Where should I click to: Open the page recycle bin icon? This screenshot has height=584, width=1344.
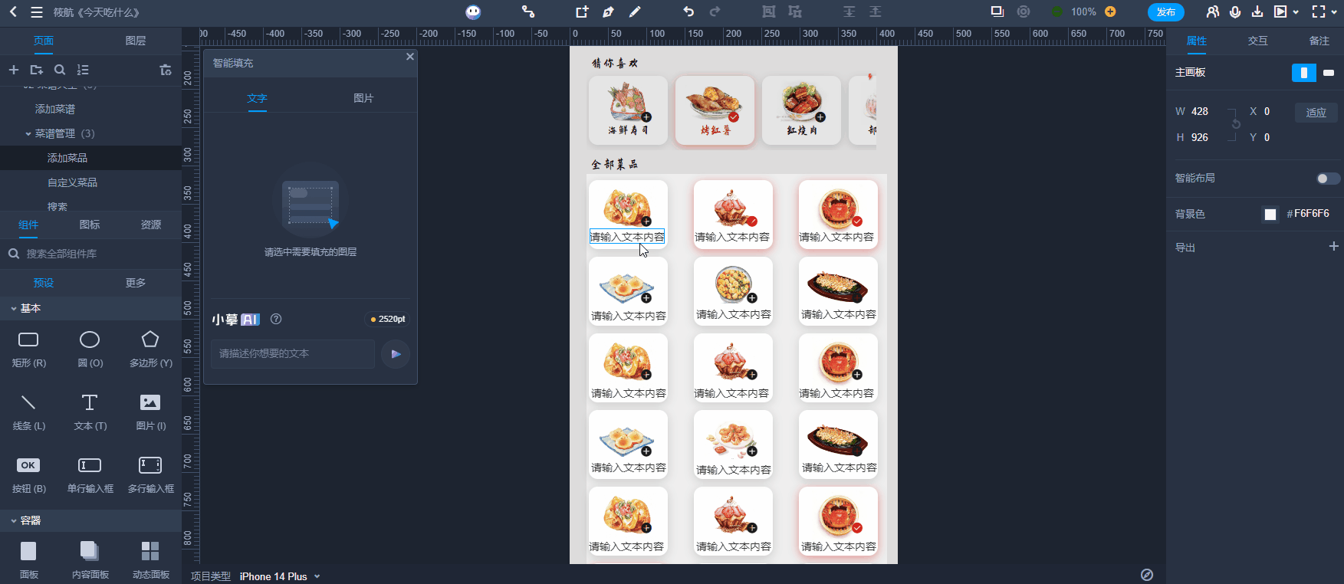pyautogui.click(x=166, y=70)
